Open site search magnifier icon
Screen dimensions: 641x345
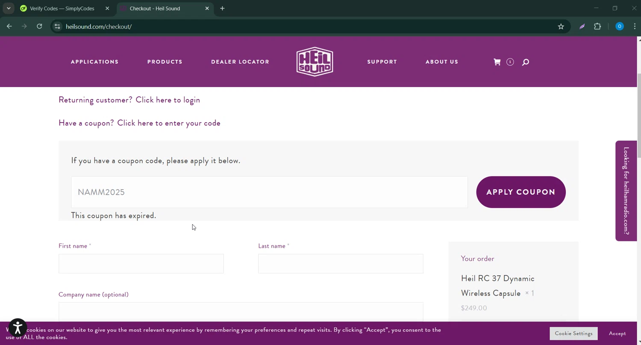[x=526, y=62]
